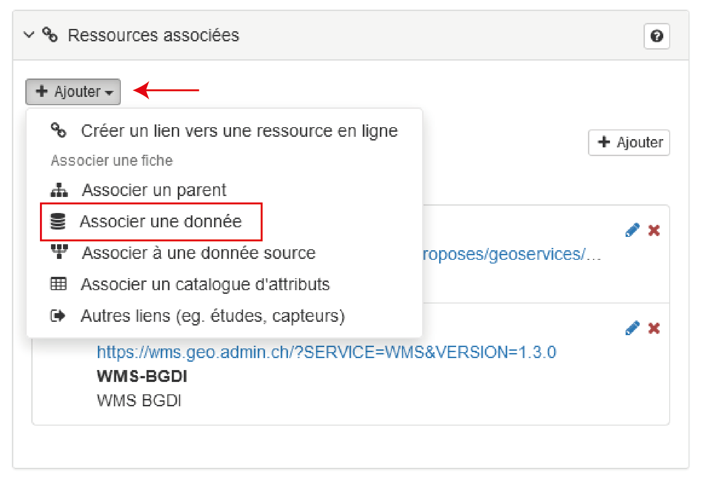Open the wms.geo.admin.ch WMS link

tap(326, 352)
